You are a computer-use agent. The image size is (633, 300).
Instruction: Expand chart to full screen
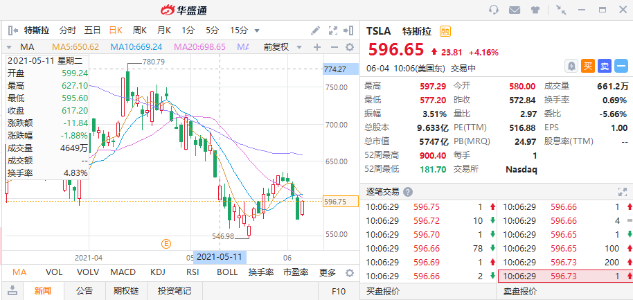pos(332,30)
